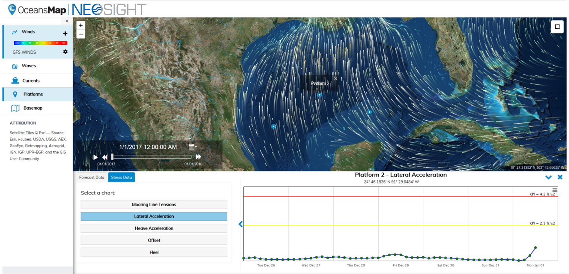Click the Winds layer icon
The image size is (569, 274).
pos(15,32)
